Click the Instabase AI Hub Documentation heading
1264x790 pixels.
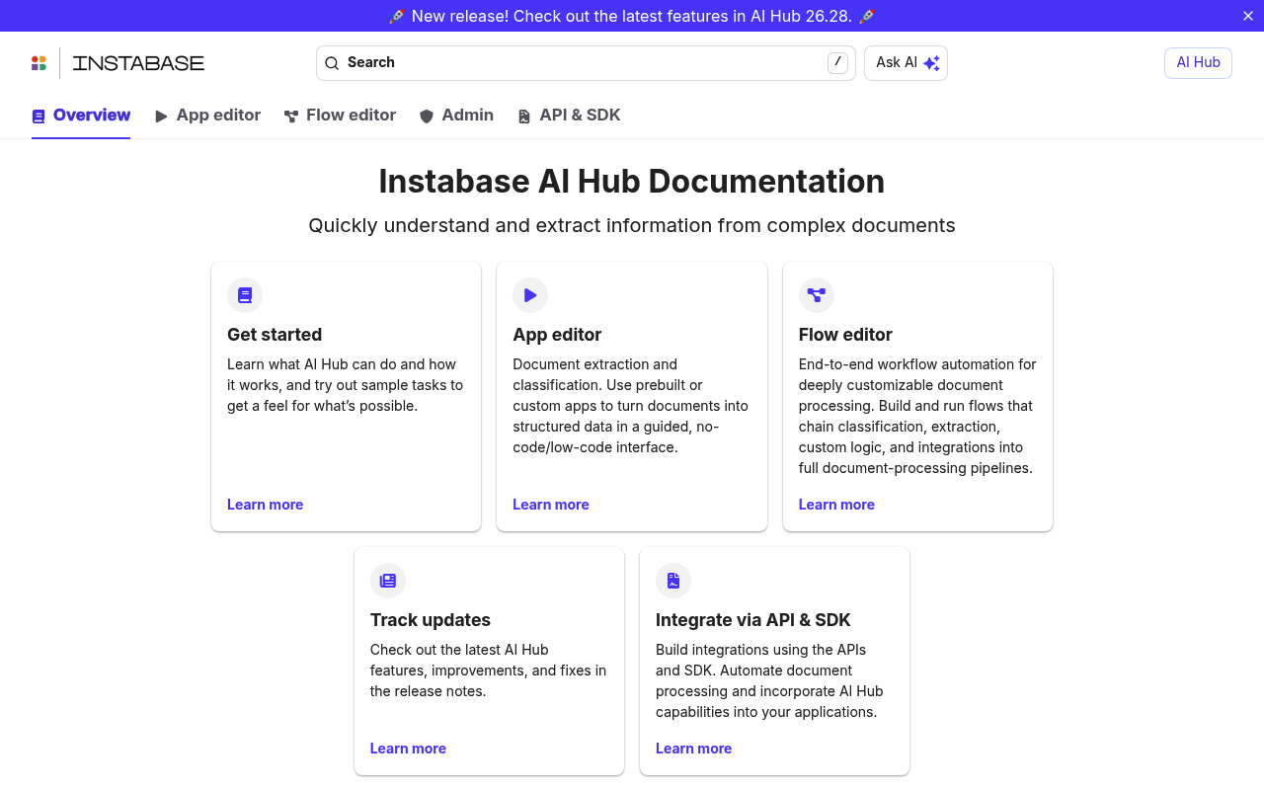click(632, 182)
